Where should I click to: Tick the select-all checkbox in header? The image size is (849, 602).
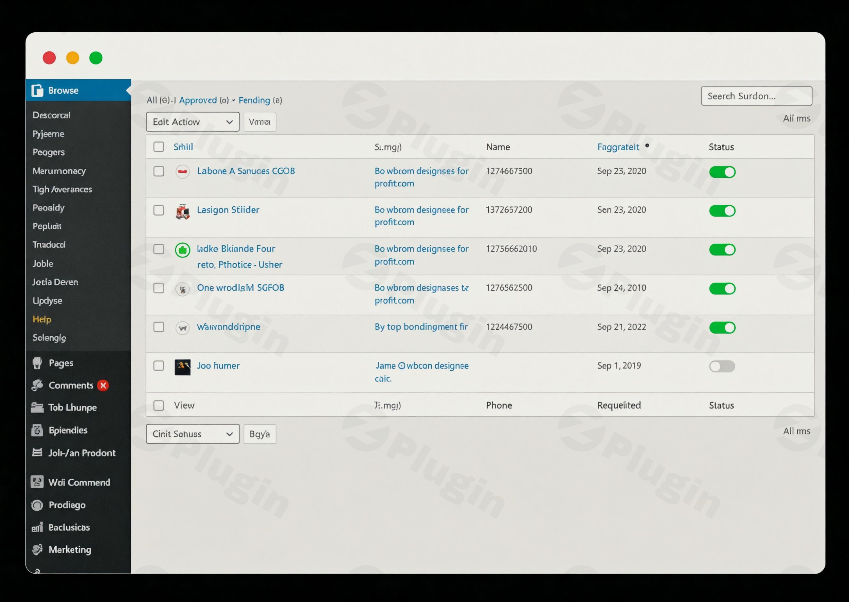[x=159, y=147]
